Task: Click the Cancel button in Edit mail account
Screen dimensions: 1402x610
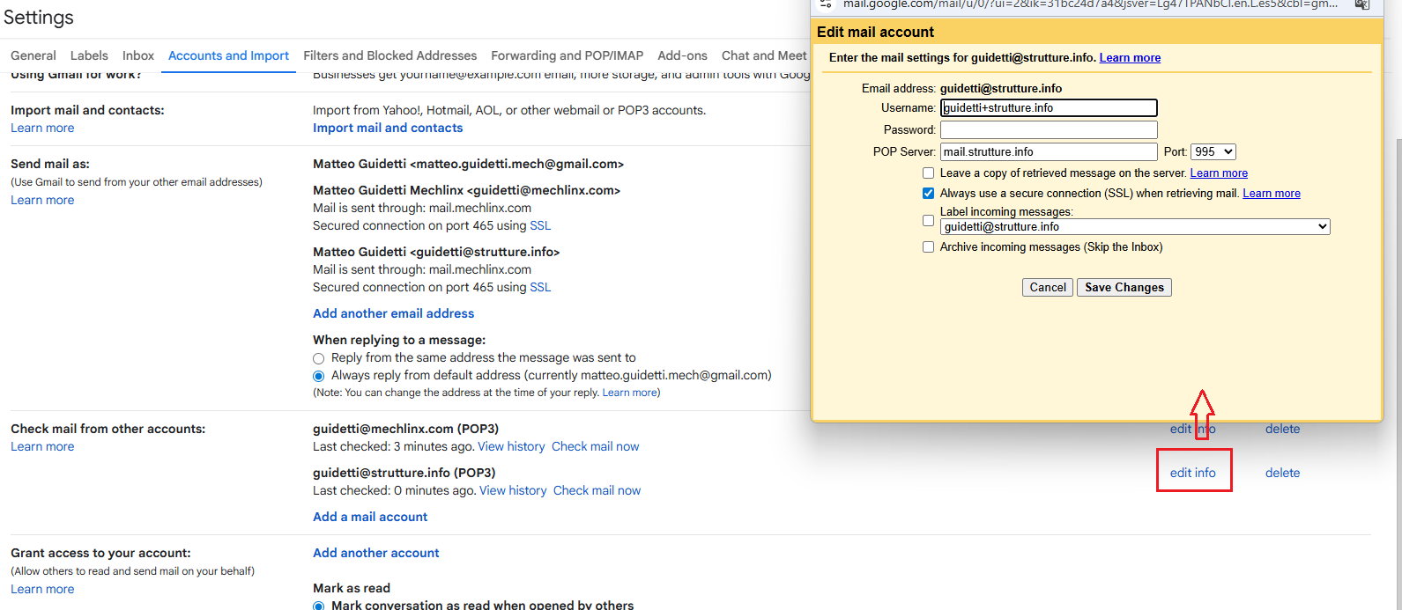Action: tap(1048, 288)
